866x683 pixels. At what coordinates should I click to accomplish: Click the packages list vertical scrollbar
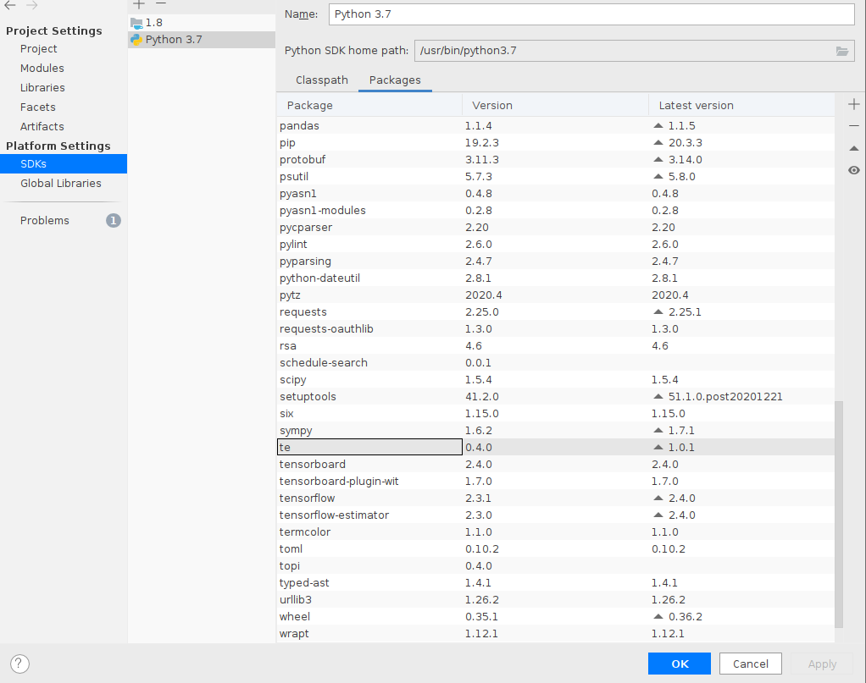point(839,515)
